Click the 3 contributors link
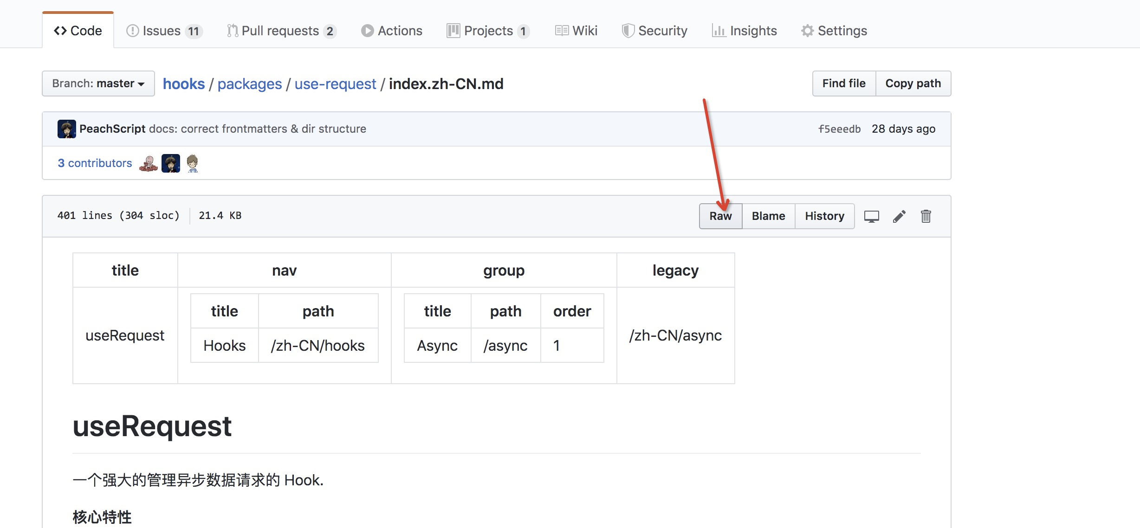Image resolution: width=1140 pixels, height=528 pixels. click(x=95, y=163)
